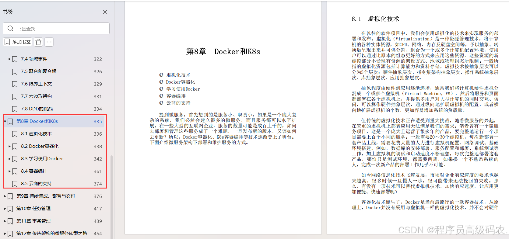Expand the 8.4 容器编排 bookmark

pyautogui.click(x=9, y=171)
